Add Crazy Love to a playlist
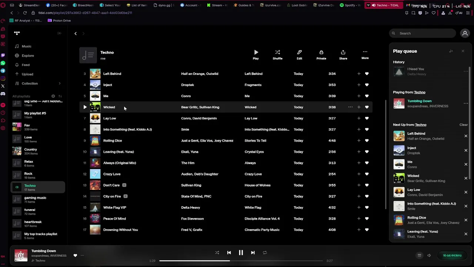474x267 pixels. click(358, 174)
